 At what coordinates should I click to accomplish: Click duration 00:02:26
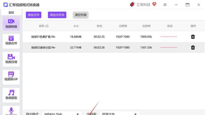coord(99,48)
